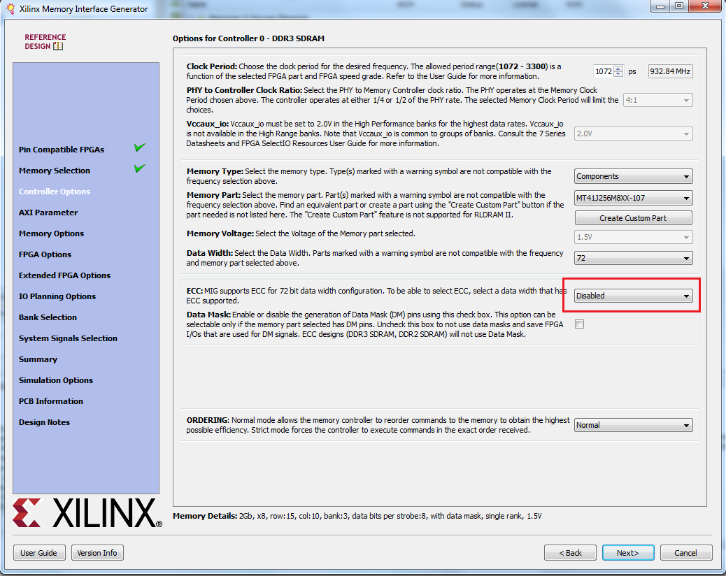The height and width of the screenshot is (576, 726).
Task: Decrease clock period with down spinner arrow
Action: 618,74
